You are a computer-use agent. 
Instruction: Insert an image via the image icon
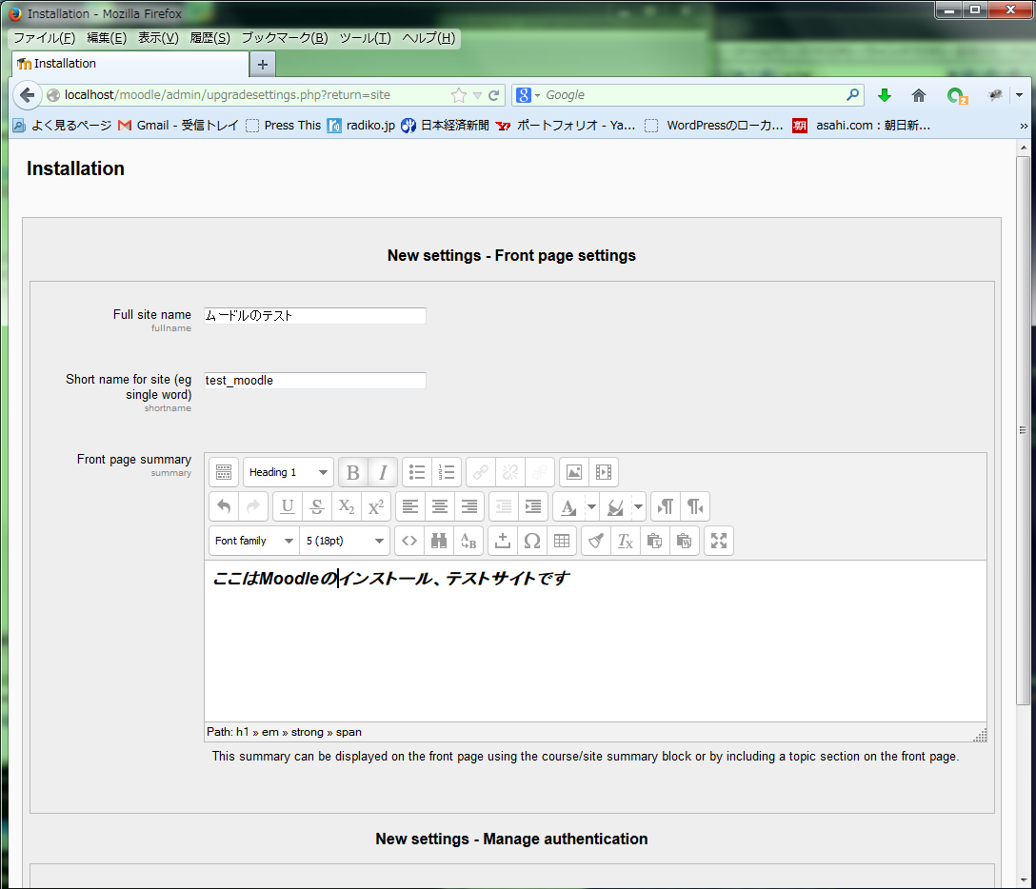coord(574,472)
